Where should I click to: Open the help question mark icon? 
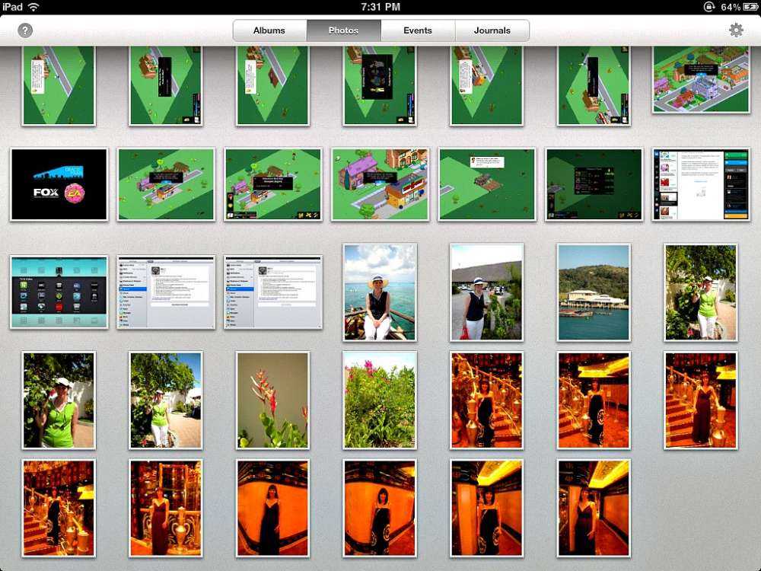(x=25, y=30)
